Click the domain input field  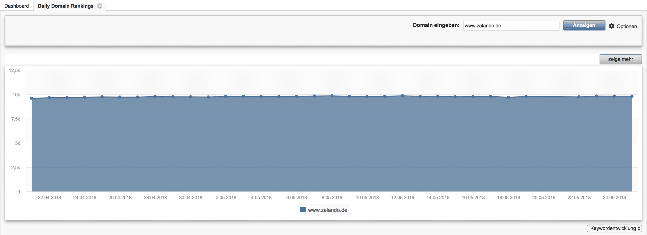[x=511, y=26]
